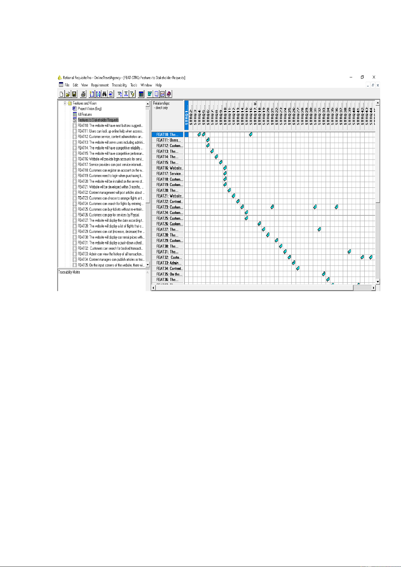Open Project Vision (Eng) document
This screenshot has height=567, width=401.
click(89, 109)
